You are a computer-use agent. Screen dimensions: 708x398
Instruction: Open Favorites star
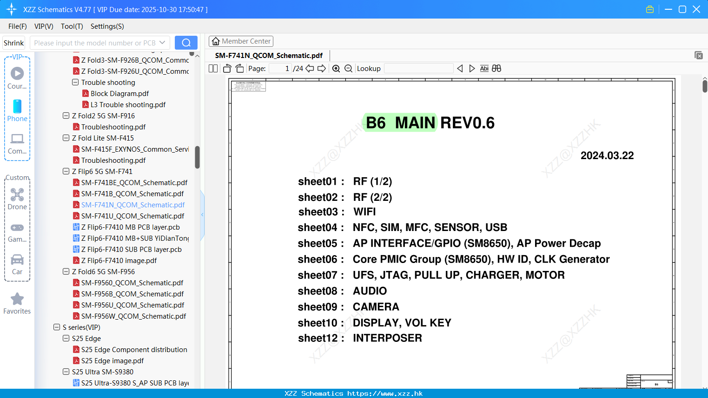pyautogui.click(x=17, y=303)
